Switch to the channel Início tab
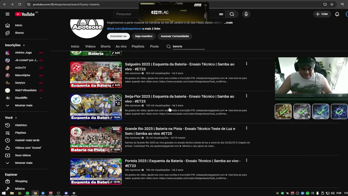The height and width of the screenshot is (196, 348). [75, 47]
